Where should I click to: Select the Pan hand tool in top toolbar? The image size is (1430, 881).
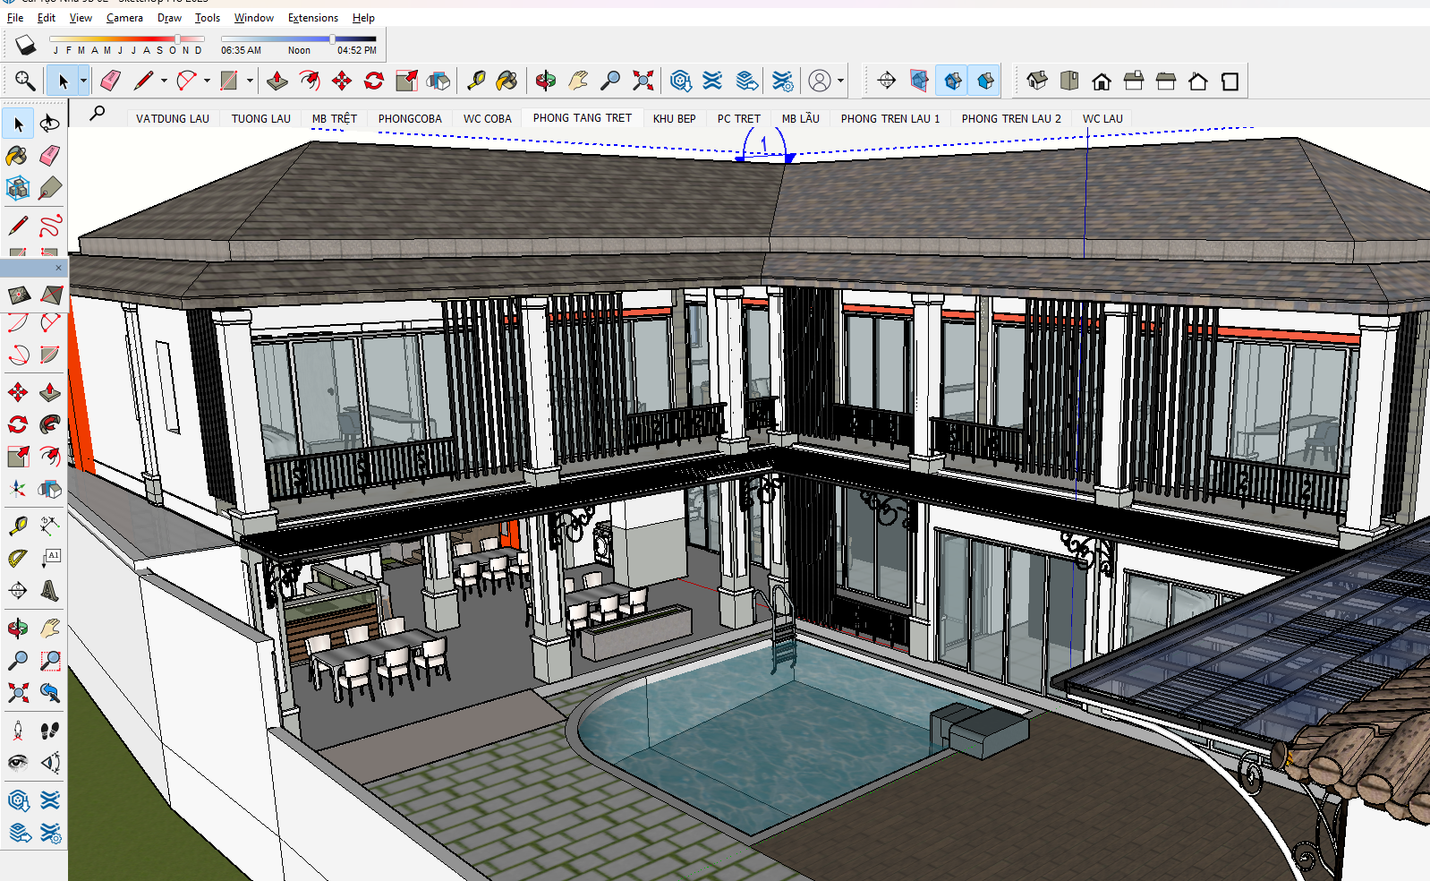tap(578, 81)
